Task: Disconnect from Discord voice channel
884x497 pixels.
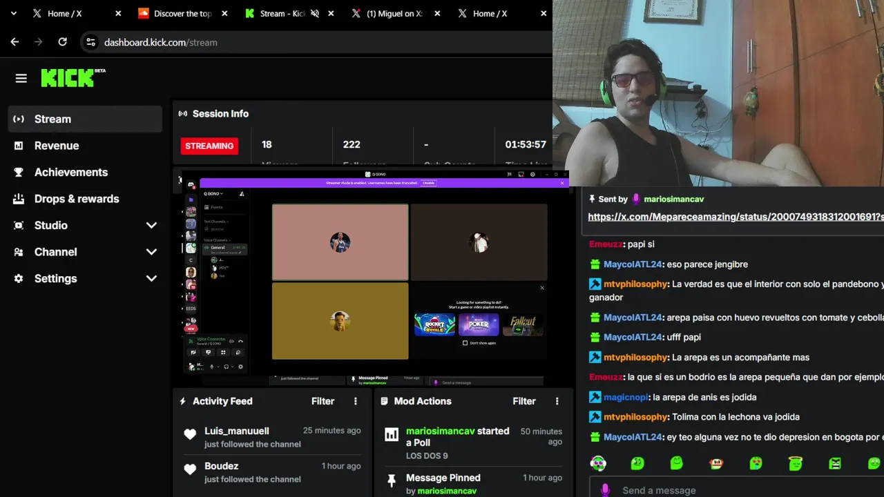Action: coord(240,341)
